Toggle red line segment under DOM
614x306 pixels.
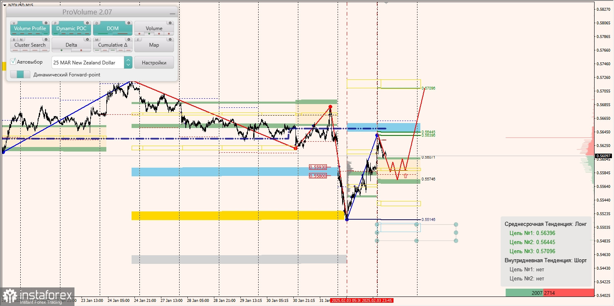click(122, 34)
